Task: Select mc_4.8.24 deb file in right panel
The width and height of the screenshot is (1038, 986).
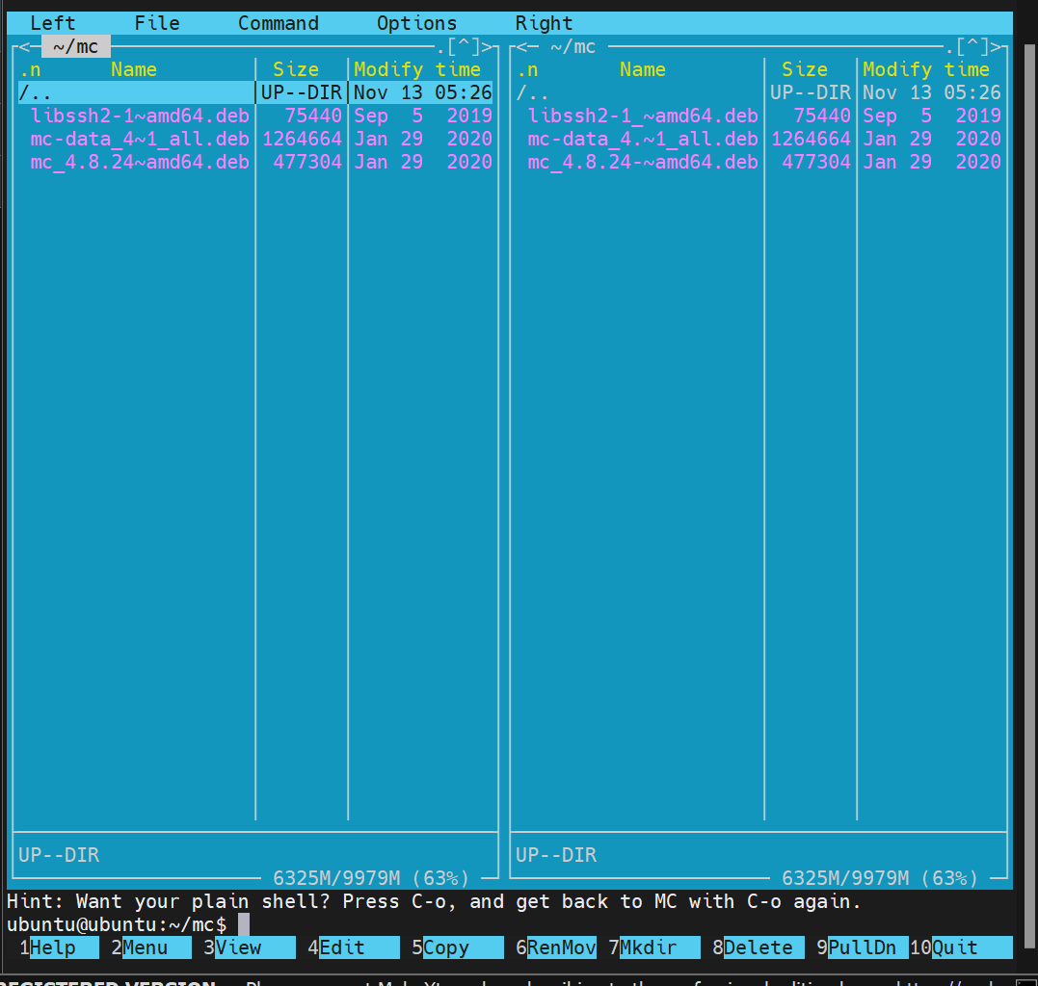Action: click(642, 162)
